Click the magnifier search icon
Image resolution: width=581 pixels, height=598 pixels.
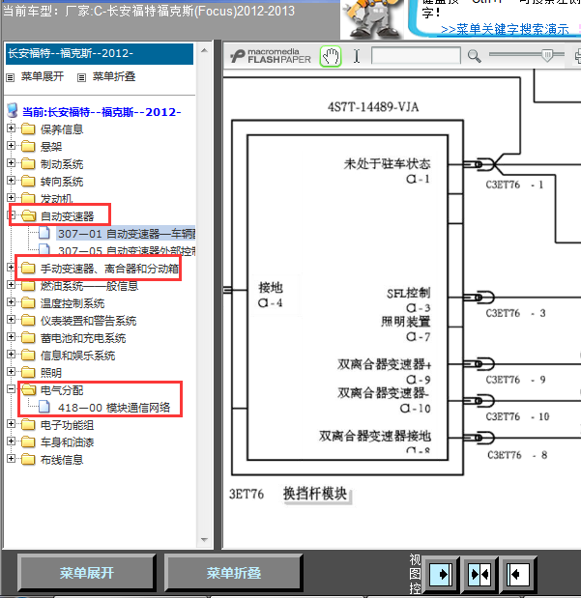(x=474, y=56)
